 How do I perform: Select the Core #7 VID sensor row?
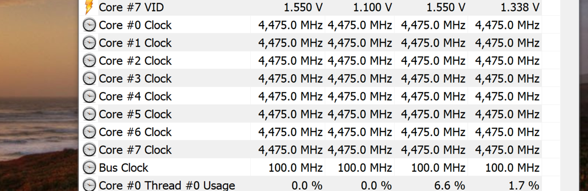pos(311,7)
